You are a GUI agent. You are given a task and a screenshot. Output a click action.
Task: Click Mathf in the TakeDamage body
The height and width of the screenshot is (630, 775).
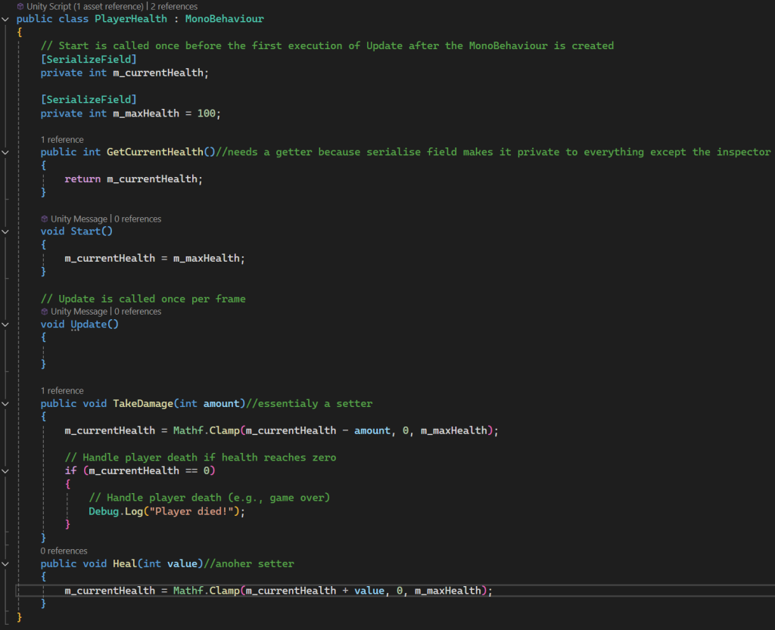[188, 430]
